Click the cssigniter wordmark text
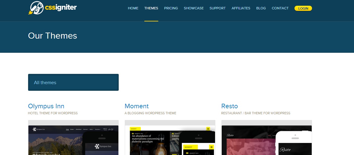This screenshot has height=155, width=354. [x=61, y=8]
